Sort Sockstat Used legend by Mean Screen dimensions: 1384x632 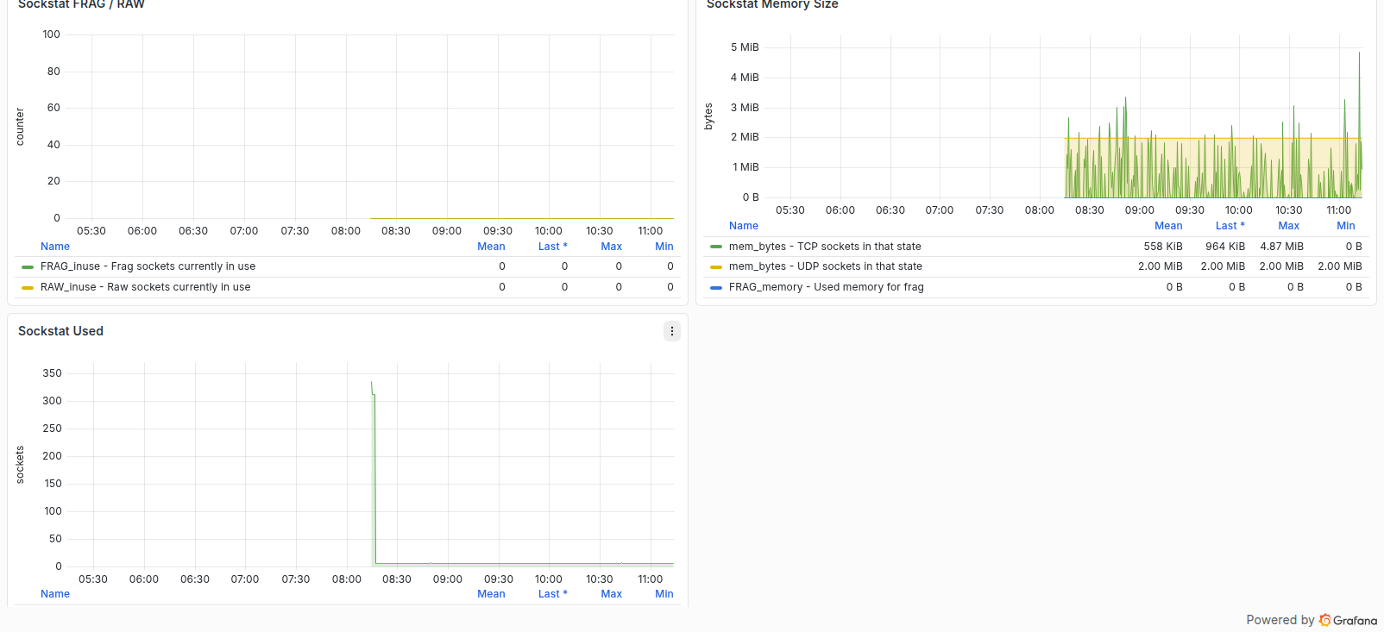[491, 594]
